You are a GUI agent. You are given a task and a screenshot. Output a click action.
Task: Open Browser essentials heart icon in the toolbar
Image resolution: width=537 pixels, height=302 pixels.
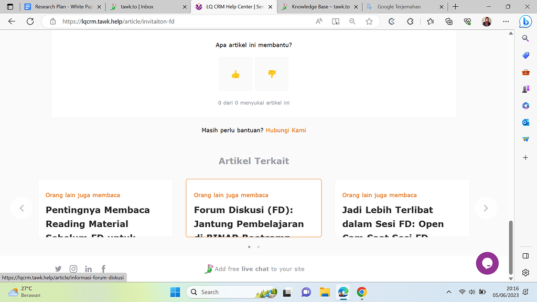click(x=467, y=21)
